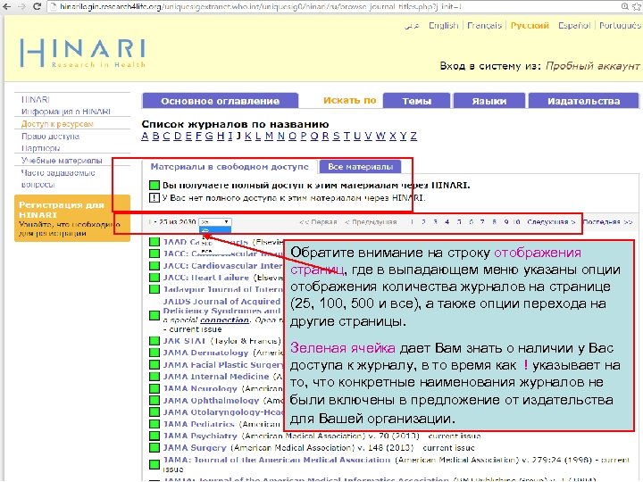Click green access icon beside JACC: Heart Failure
The height and width of the screenshot is (482, 643).
point(154,278)
